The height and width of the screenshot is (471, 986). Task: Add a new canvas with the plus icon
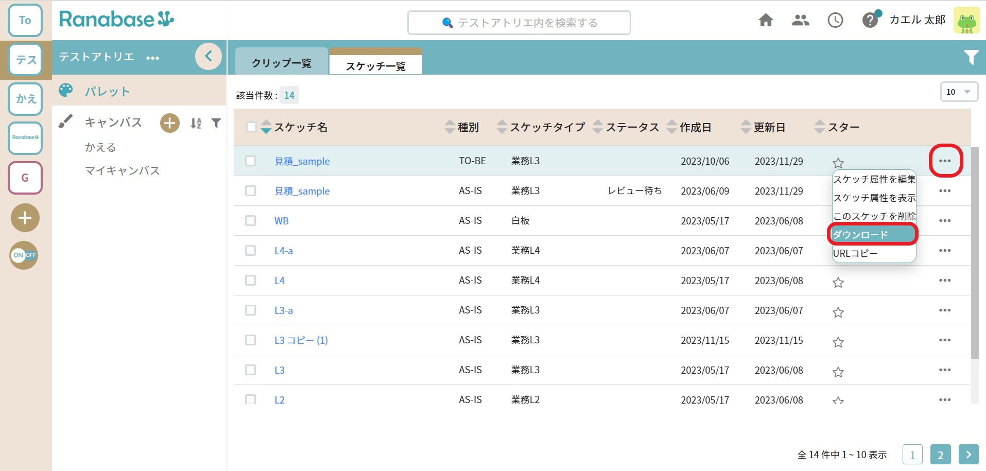point(169,123)
